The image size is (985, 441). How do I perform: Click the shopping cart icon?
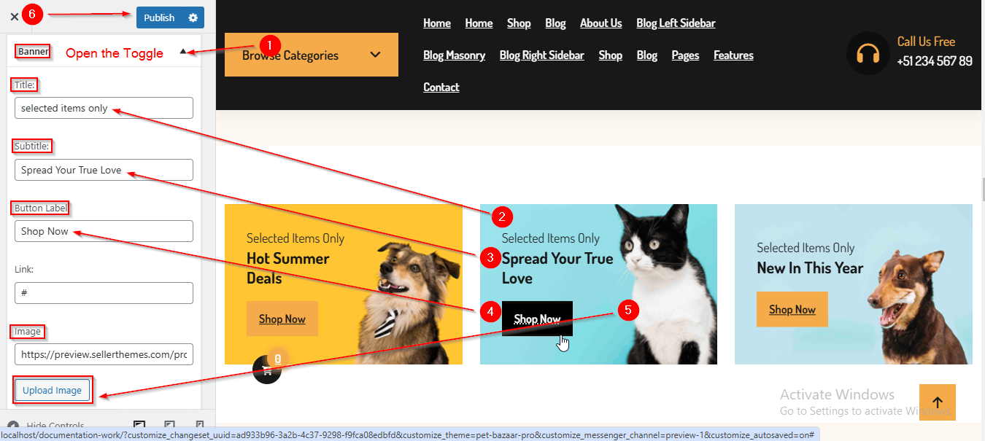coord(267,370)
